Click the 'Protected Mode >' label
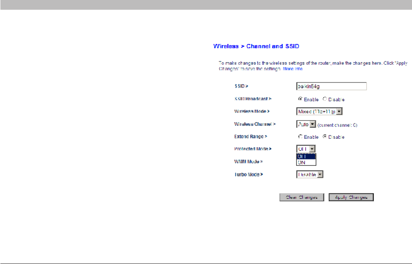Screen dimensions: 412x264 253,149
